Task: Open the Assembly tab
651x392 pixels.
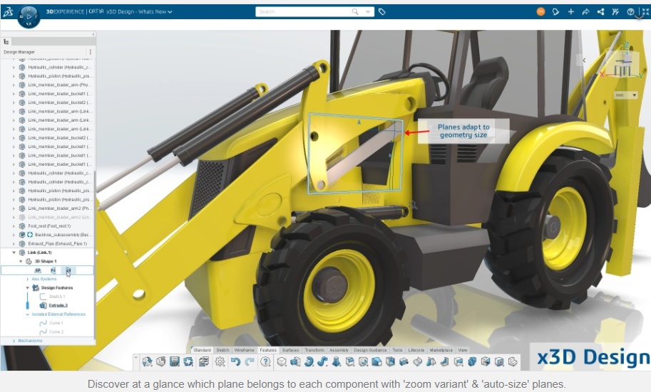Action: tap(339, 350)
